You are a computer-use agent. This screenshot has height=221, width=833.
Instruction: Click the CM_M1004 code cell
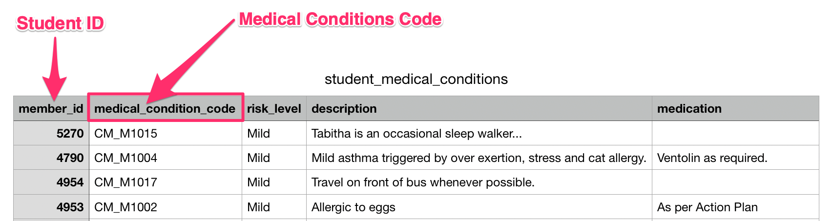tap(166, 158)
